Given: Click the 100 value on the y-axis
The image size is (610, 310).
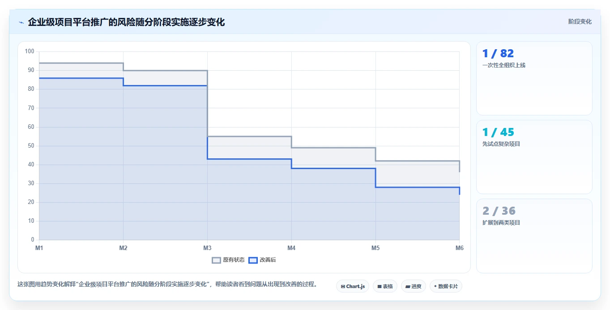Looking at the screenshot, I should pos(30,51).
